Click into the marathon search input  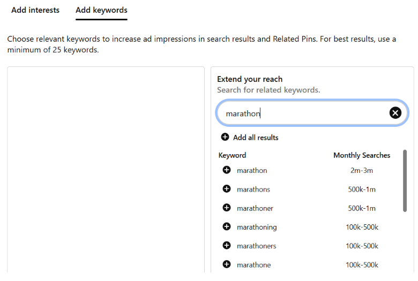(x=304, y=113)
